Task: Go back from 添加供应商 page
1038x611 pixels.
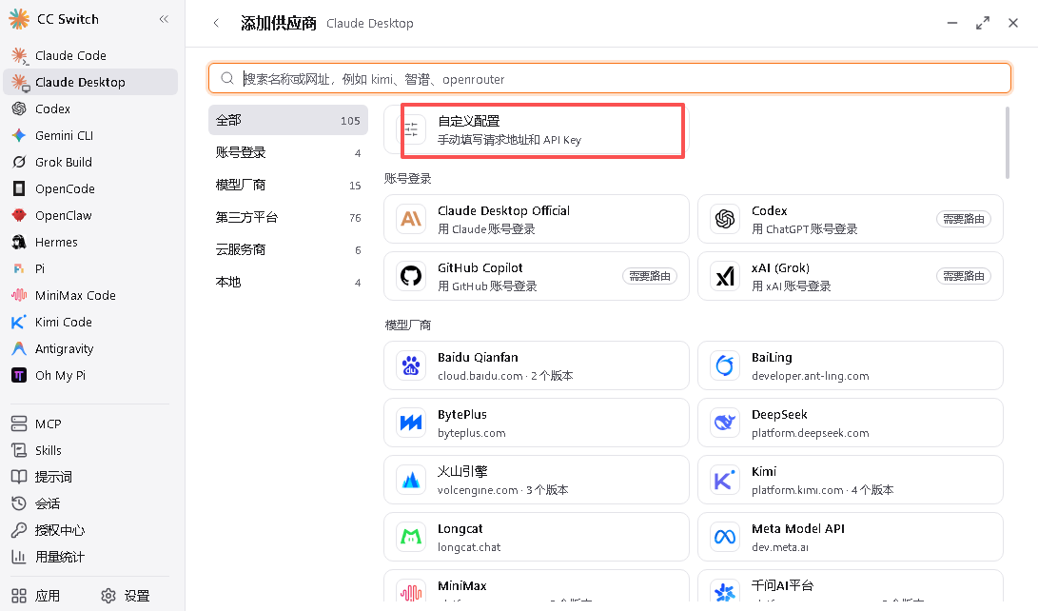Action: point(216,23)
